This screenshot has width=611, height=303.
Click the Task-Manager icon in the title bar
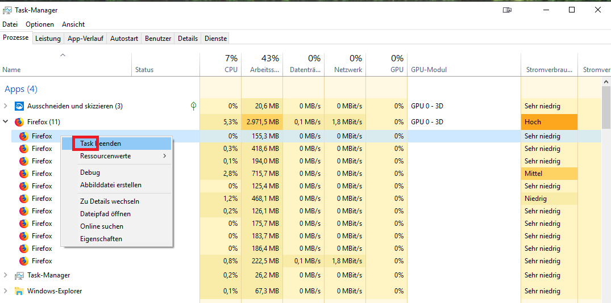point(7,10)
